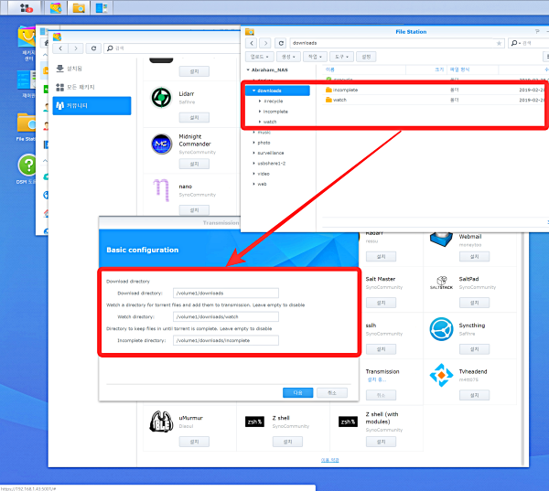The height and width of the screenshot is (491, 549).
Task: Select the incomplete folder in the tree
Action: point(275,112)
